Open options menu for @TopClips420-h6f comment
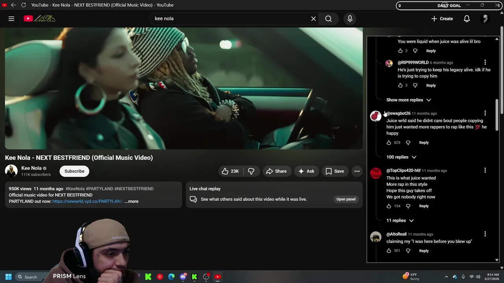 point(485,171)
